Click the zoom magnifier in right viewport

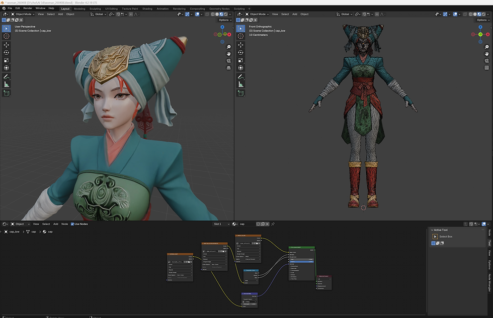tap(487, 47)
